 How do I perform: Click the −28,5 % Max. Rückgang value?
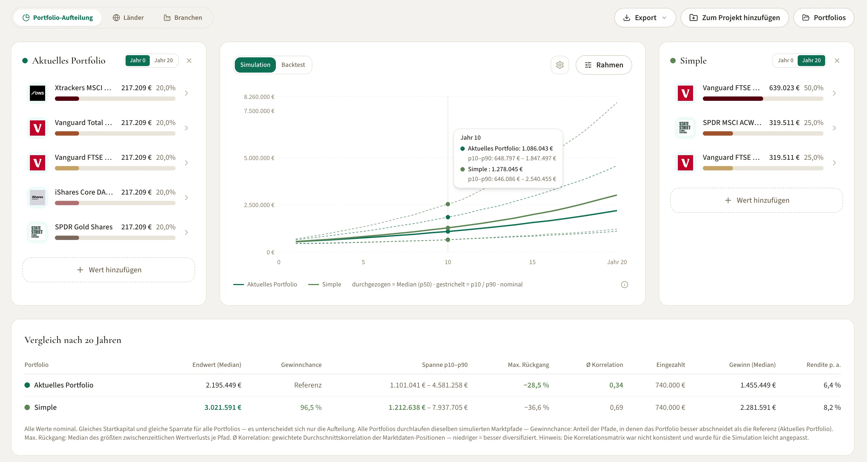(x=536, y=385)
